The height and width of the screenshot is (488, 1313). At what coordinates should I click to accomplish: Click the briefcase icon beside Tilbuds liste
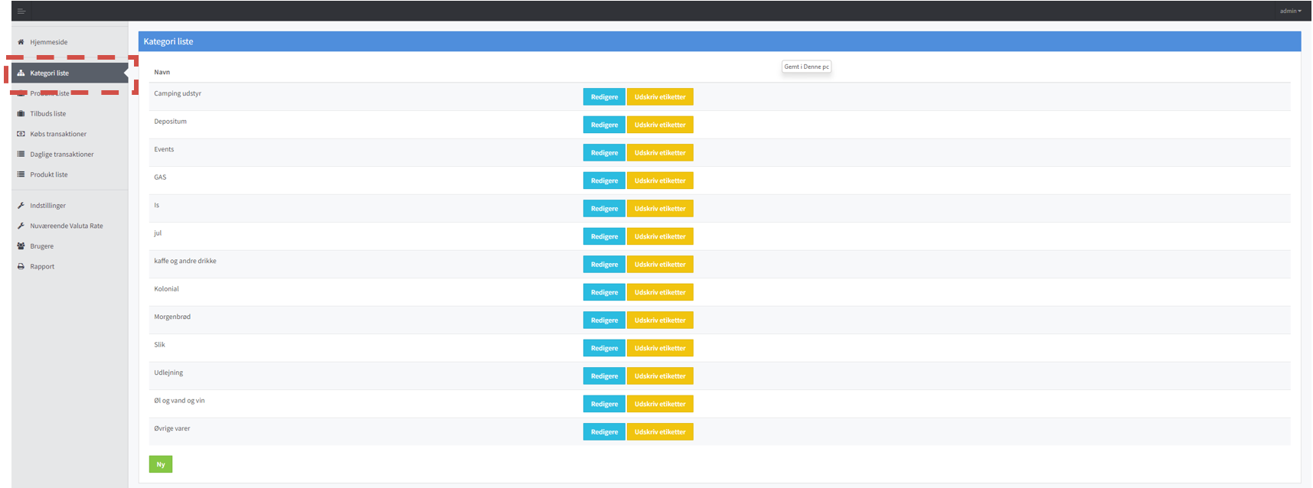21,114
